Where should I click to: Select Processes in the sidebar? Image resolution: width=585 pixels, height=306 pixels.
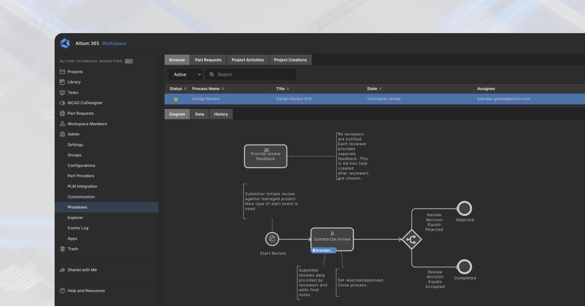point(107,207)
